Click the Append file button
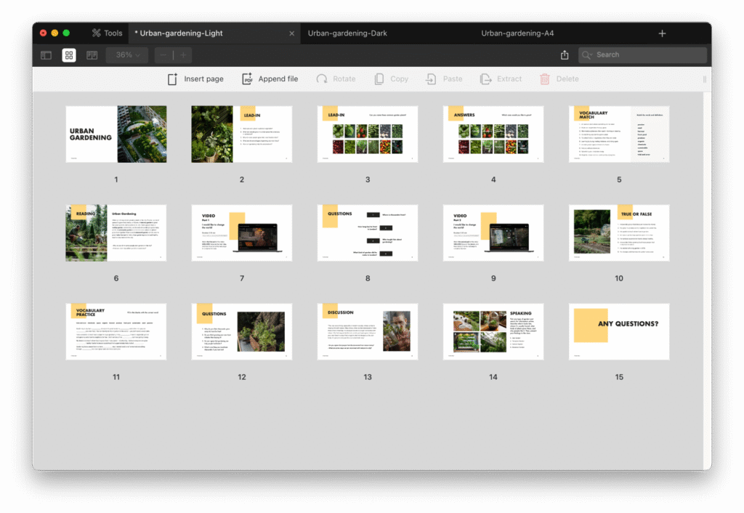 point(270,79)
